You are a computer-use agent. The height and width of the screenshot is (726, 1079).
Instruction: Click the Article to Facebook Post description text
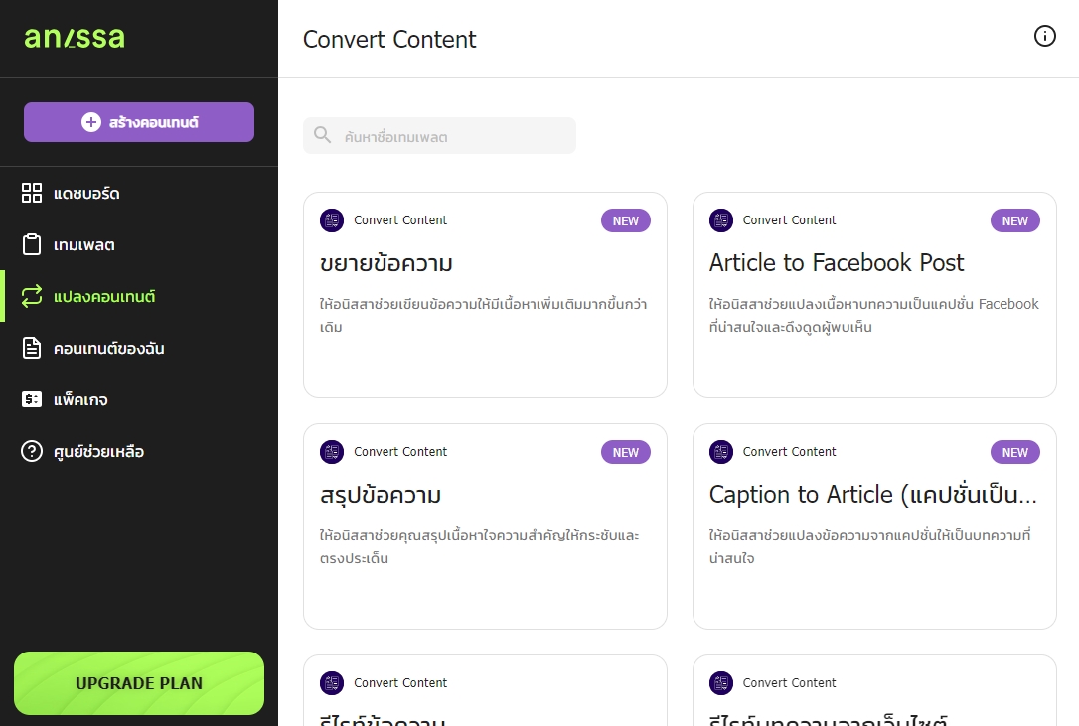click(874, 315)
